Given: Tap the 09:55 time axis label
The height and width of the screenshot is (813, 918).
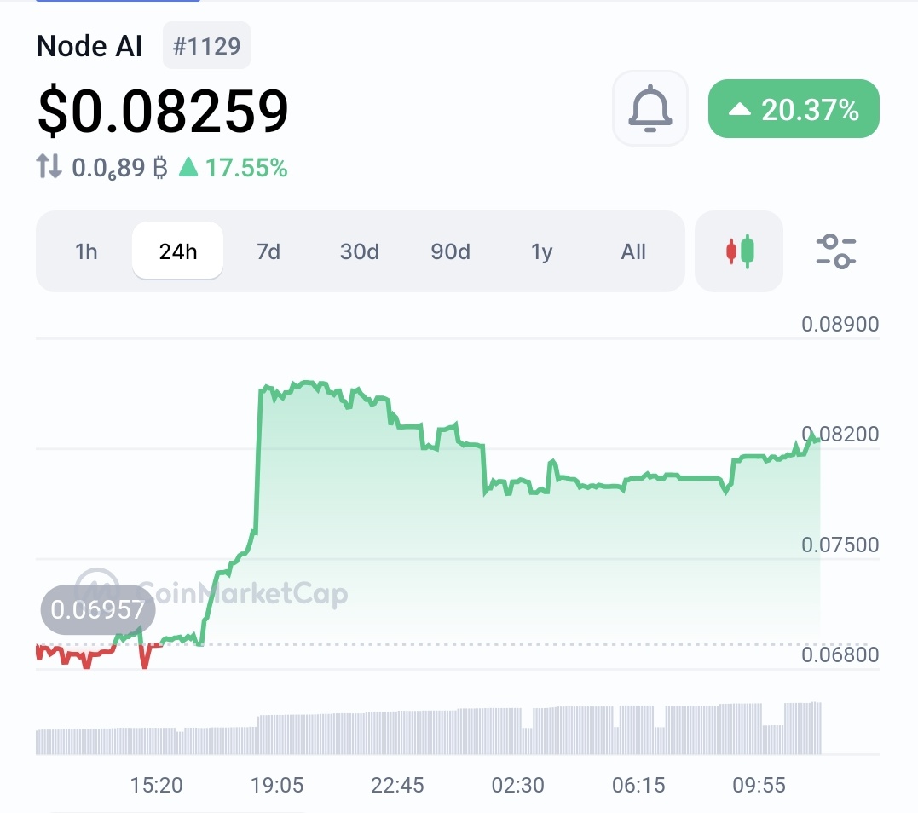Looking at the screenshot, I should pyautogui.click(x=759, y=785).
